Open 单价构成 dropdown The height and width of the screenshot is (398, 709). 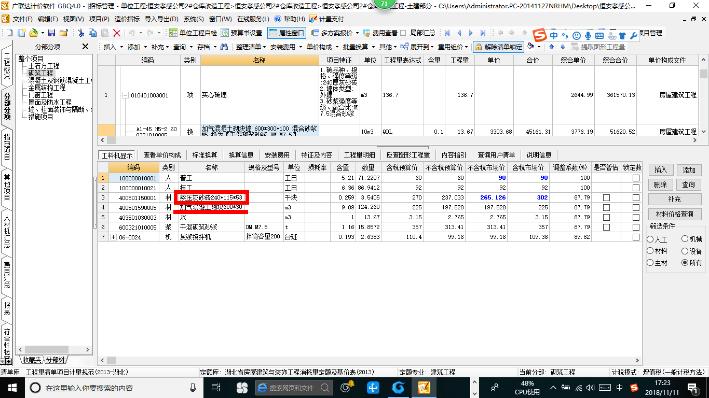pyautogui.click(x=322, y=47)
